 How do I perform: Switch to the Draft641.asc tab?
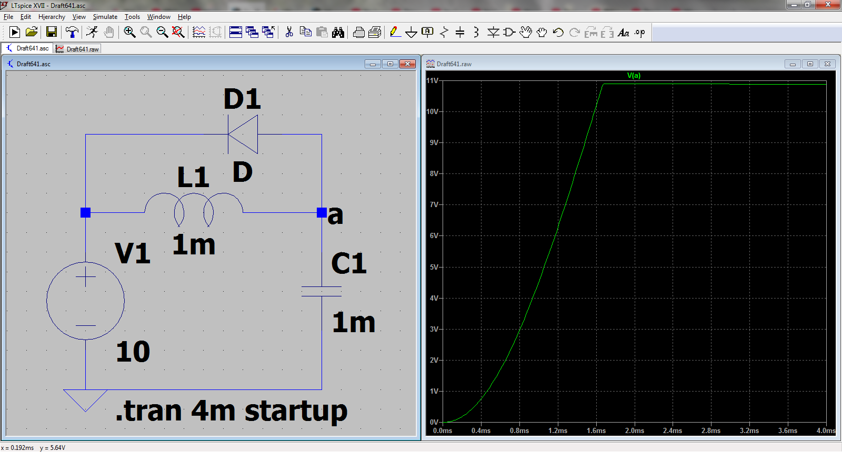coord(28,48)
